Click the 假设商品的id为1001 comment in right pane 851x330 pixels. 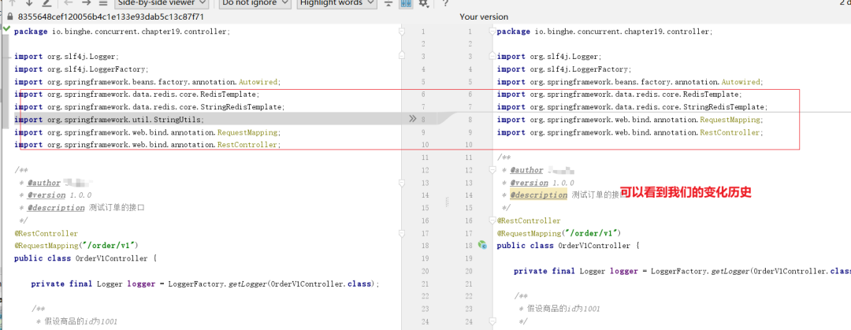click(559, 309)
